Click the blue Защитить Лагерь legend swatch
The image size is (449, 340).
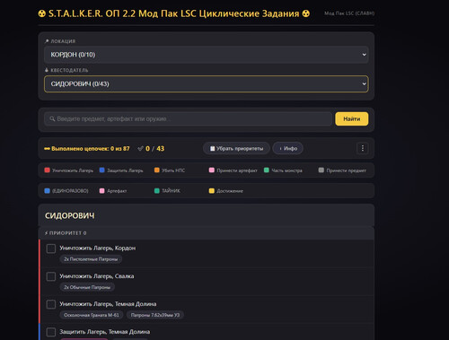click(x=101, y=170)
